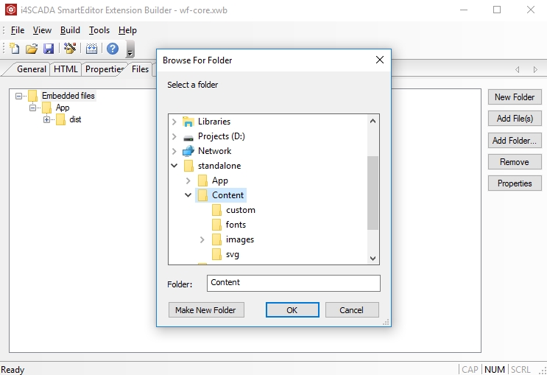Click the New file toolbar icon

[14, 48]
